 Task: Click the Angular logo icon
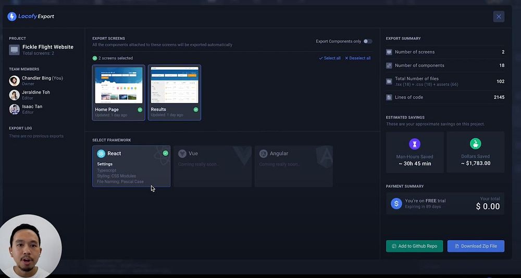[x=264, y=153]
